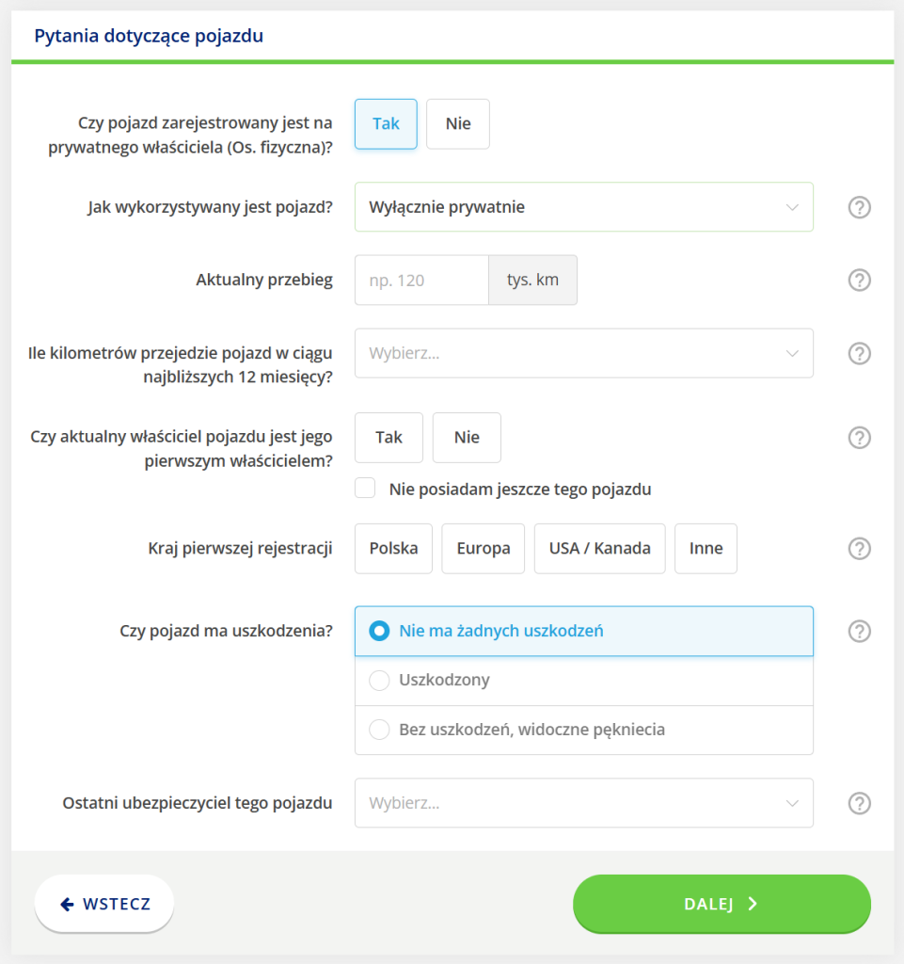The width and height of the screenshot is (904, 964).
Task: Check 'Nie posiadam jeszcze tego pojazdu' box
Action: pyautogui.click(x=366, y=489)
